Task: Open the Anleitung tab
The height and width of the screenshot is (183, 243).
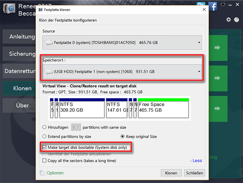Action: click(x=19, y=36)
